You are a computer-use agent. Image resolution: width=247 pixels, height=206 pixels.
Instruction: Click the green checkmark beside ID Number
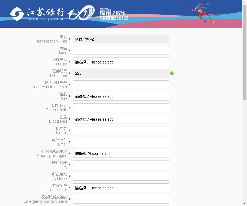pos(172,73)
